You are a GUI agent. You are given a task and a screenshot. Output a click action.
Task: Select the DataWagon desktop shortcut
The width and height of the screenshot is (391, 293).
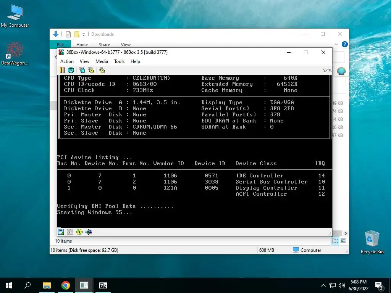[x=15, y=53]
